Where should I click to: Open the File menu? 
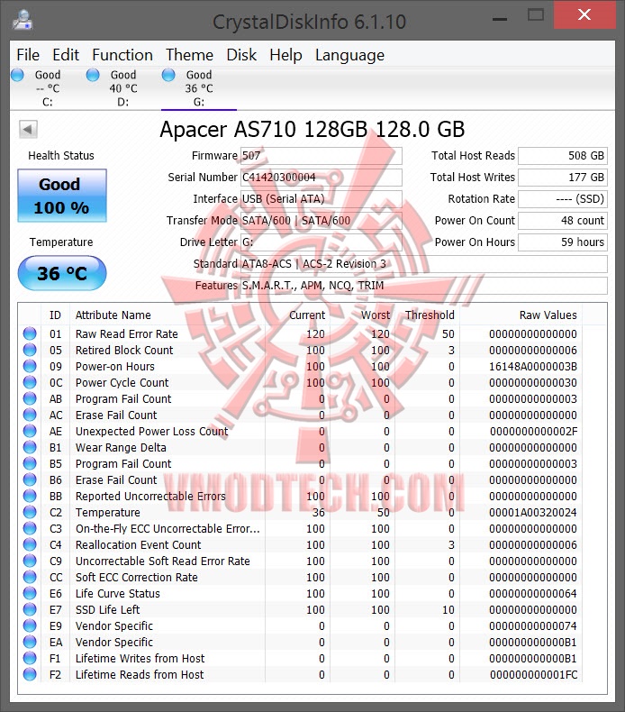pyautogui.click(x=28, y=55)
